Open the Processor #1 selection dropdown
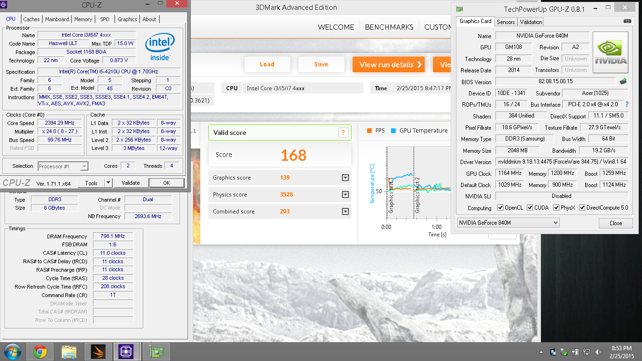The image size is (642, 361). coord(63,166)
